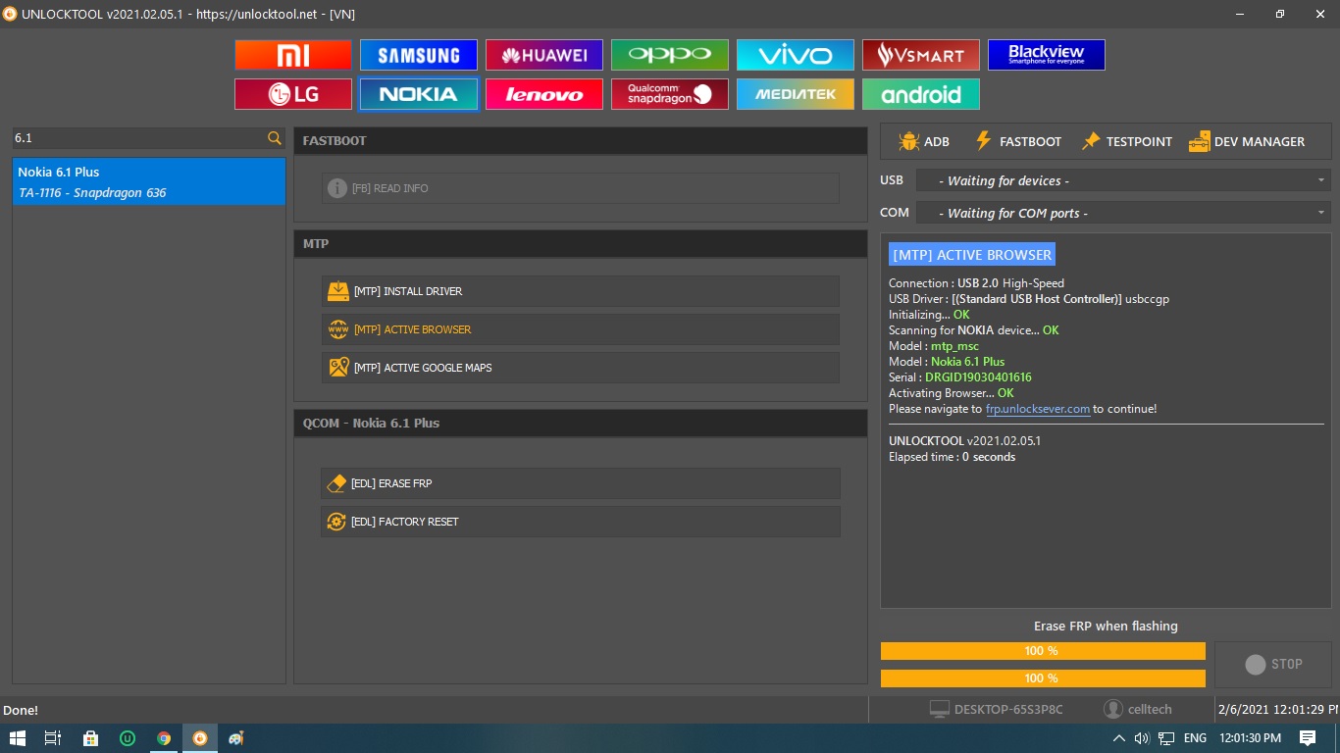
Task: Click the MTP section header
Action: coord(581,243)
